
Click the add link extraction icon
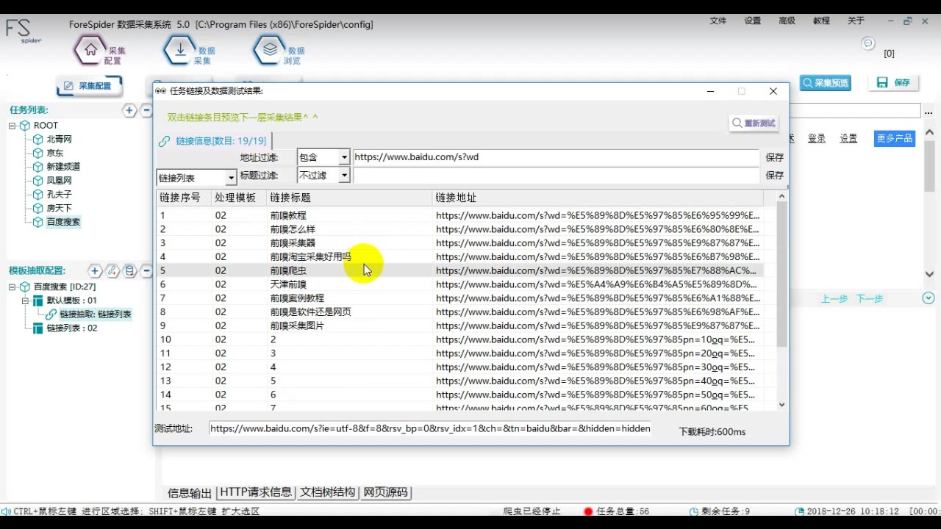pyautogui.click(x=112, y=271)
